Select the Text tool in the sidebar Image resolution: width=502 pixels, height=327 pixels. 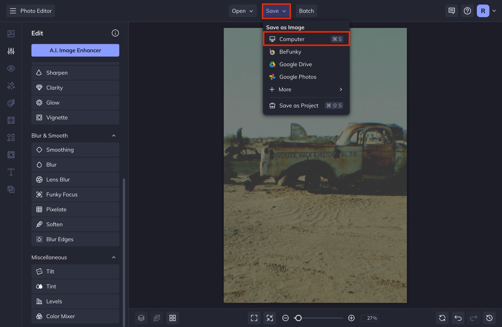click(11, 172)
